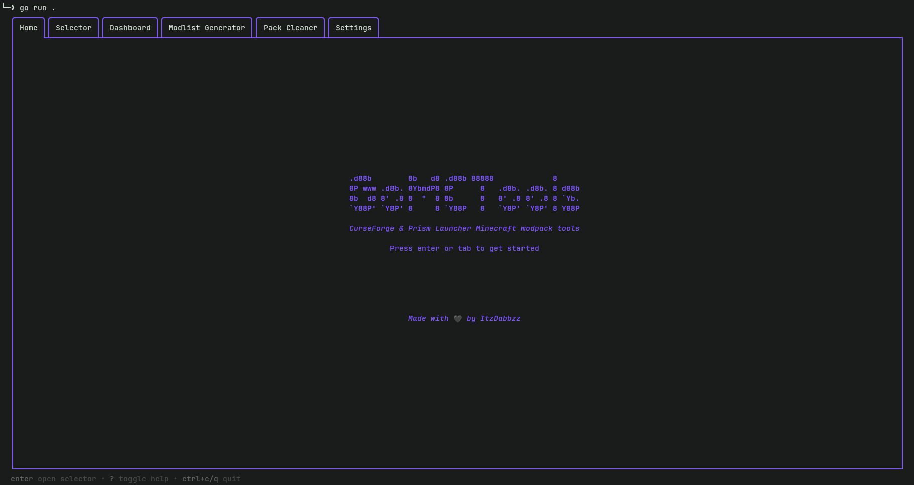Click the '? toggle help' hint
Image resolution: width=914 pixels, height=485 pixels.
point(139,479)
